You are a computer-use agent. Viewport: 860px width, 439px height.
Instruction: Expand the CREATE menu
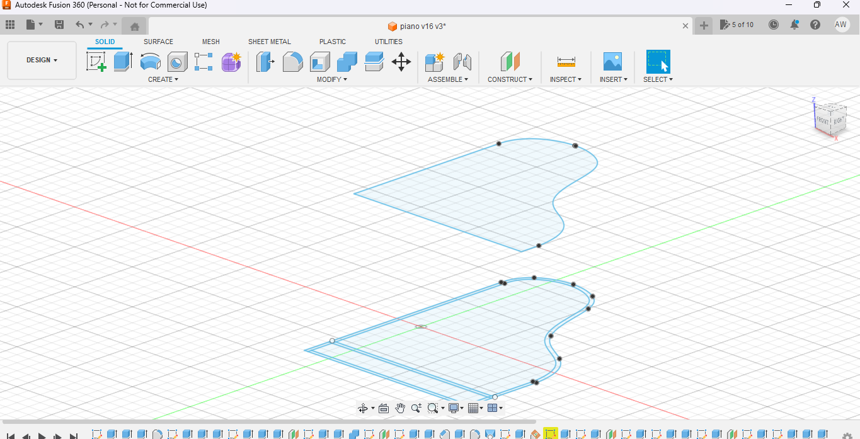(163, 79)
